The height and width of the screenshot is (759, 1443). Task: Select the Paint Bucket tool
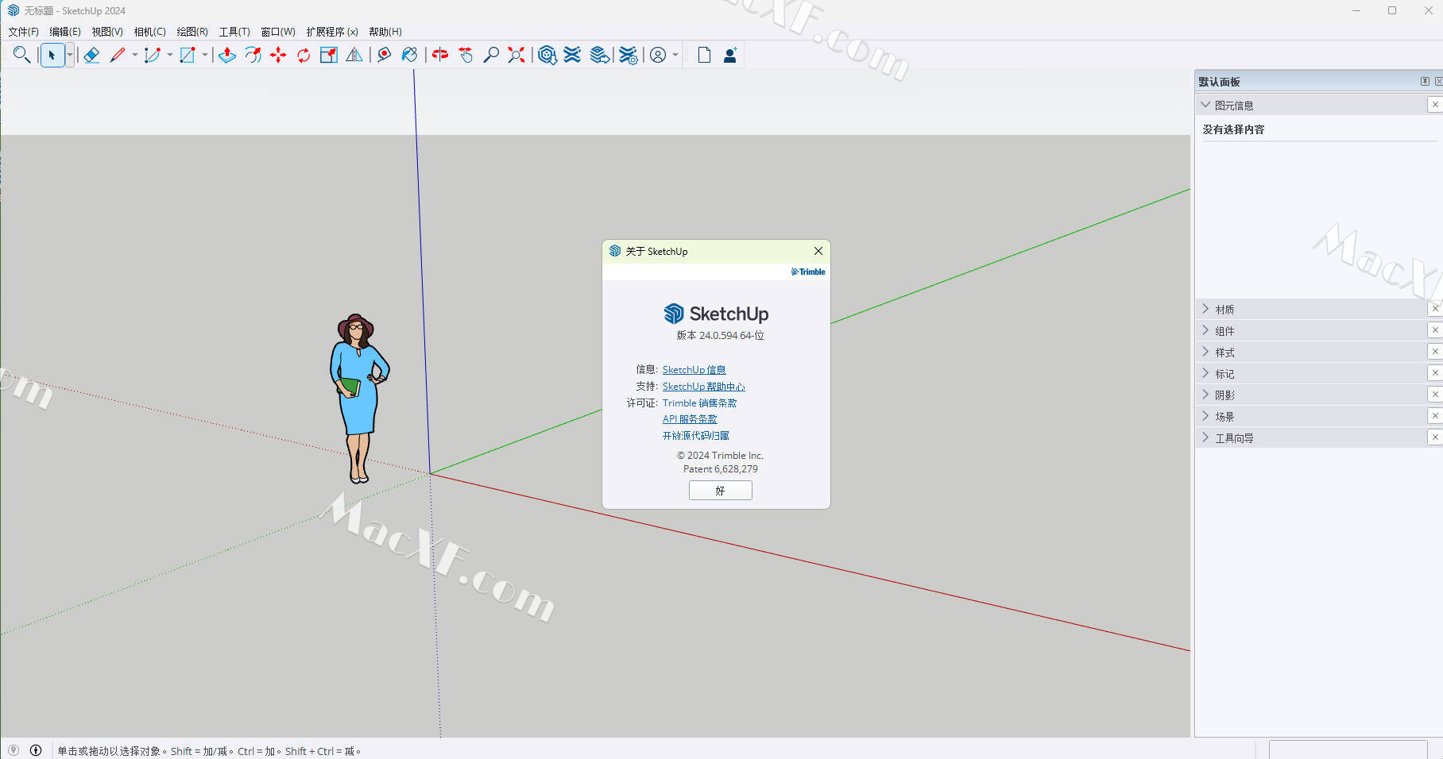click(410, 55)
